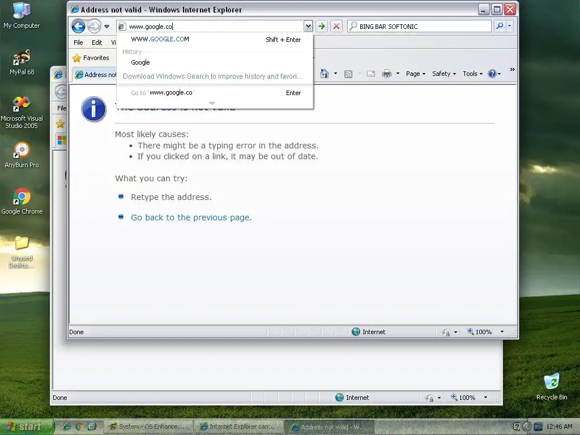Open the File menu
This screenshot has height=435, width=580.
pyautogui.click(x=78, y=42)
